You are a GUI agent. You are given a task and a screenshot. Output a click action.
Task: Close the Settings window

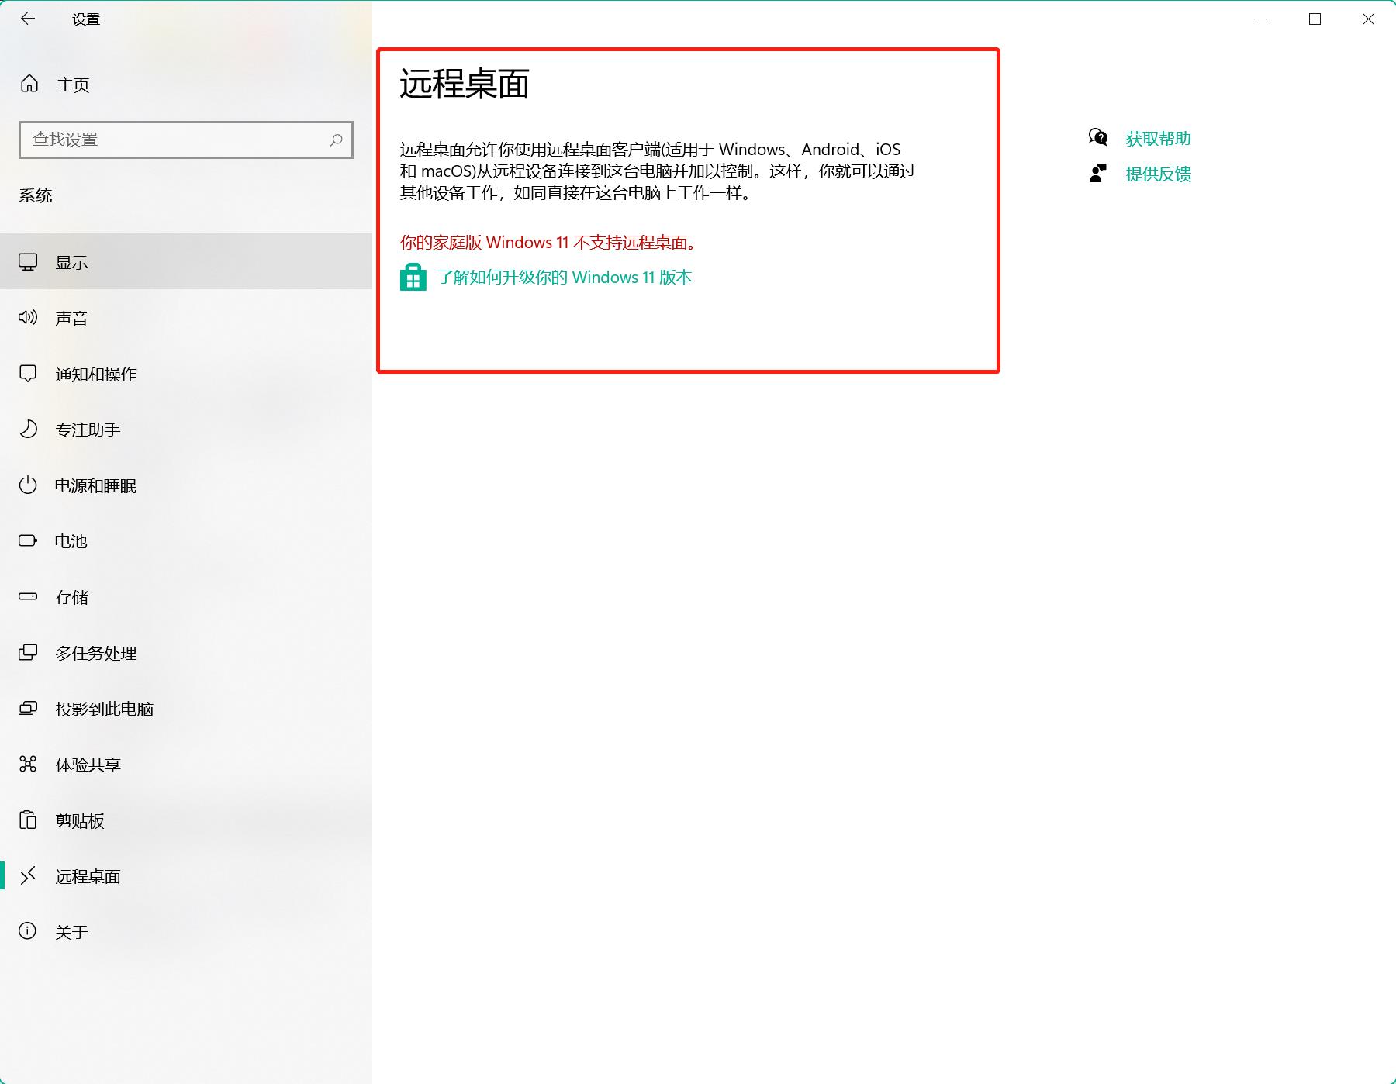coord(1368,19)
